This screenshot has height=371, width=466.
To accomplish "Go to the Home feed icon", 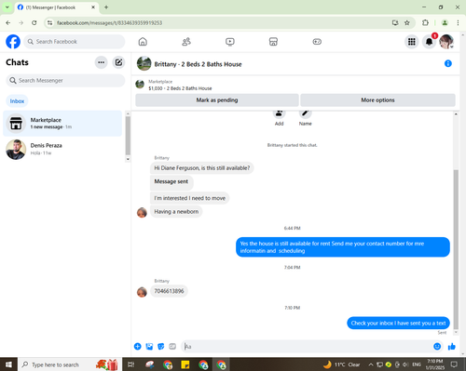I will (143, 42).
